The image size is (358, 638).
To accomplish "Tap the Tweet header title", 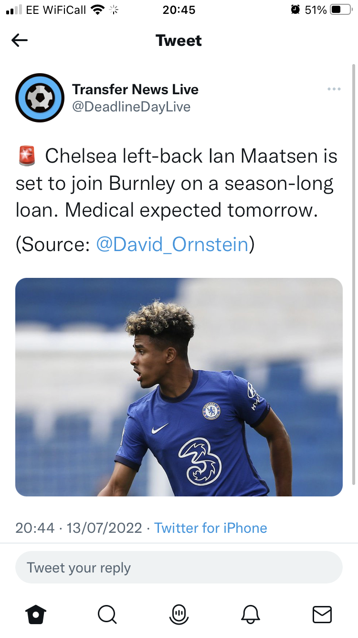I will [x=179, y=41].
